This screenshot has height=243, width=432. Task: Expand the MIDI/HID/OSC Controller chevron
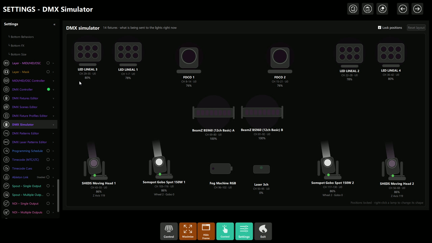53,81
